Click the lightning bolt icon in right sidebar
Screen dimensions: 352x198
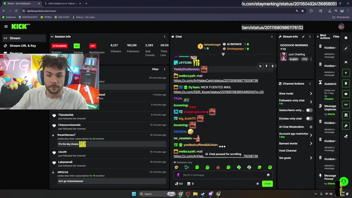(x=346, y=73)
